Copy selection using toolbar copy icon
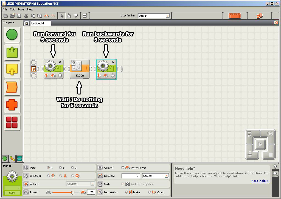 click(33, 16)
